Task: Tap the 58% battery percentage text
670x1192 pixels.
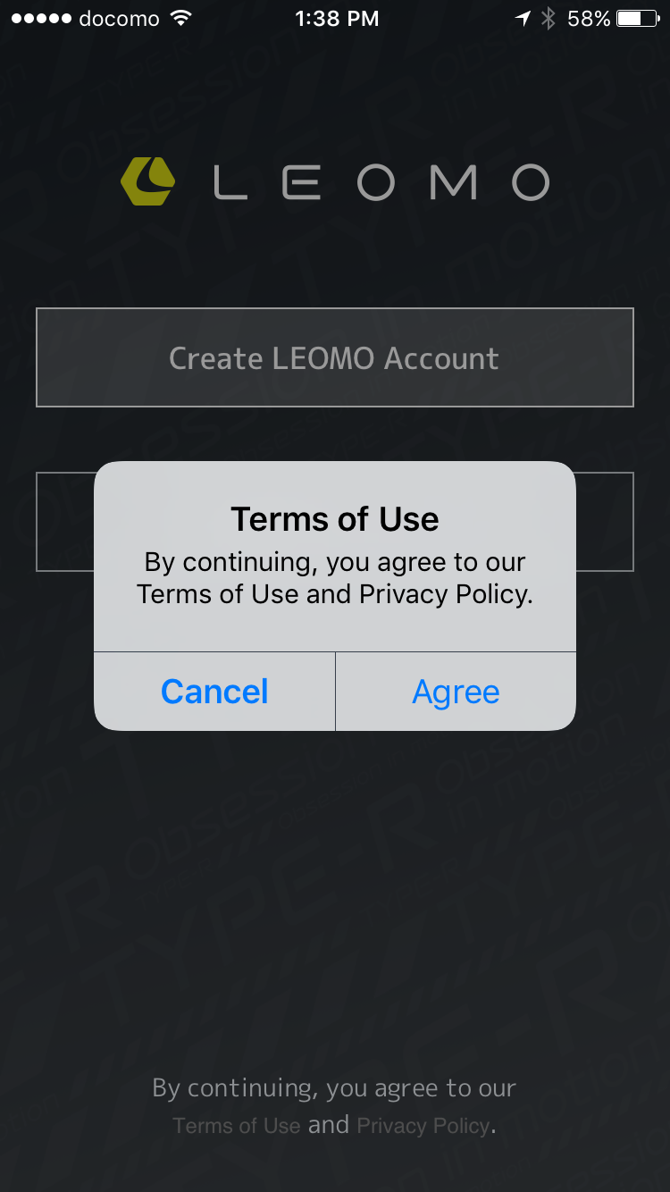Action: click(589, 18)
